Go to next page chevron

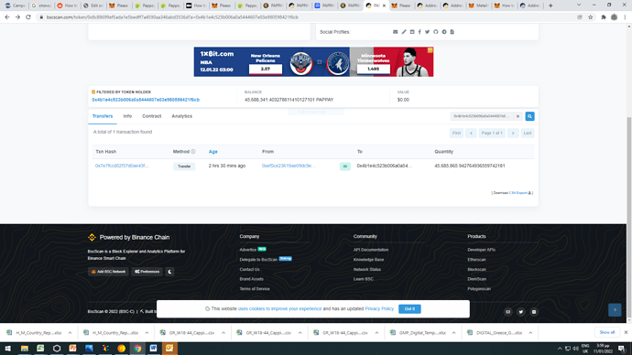(x=513, y=134)
